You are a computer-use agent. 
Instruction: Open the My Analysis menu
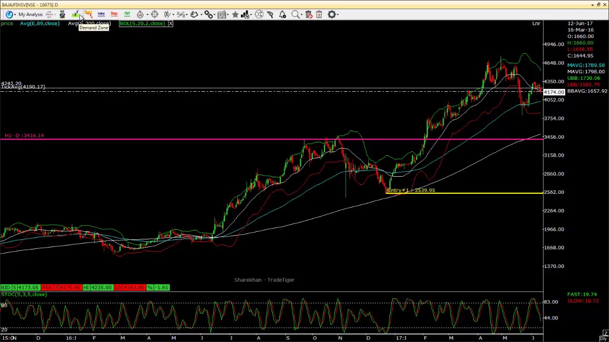(30, 14)
